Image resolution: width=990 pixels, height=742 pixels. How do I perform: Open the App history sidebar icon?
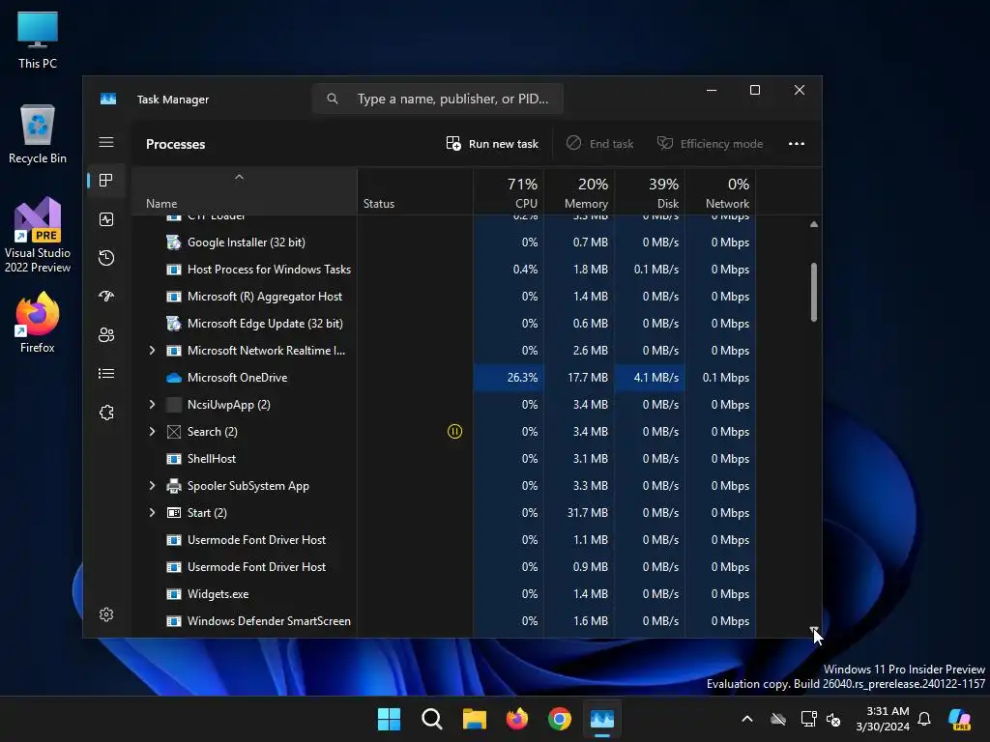click(106, 257)
